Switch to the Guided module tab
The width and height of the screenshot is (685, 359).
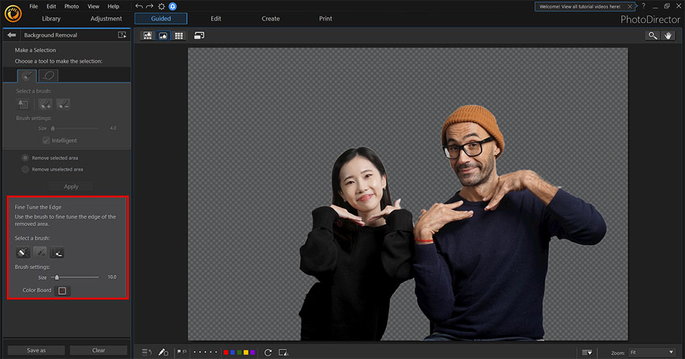point(161,18)
